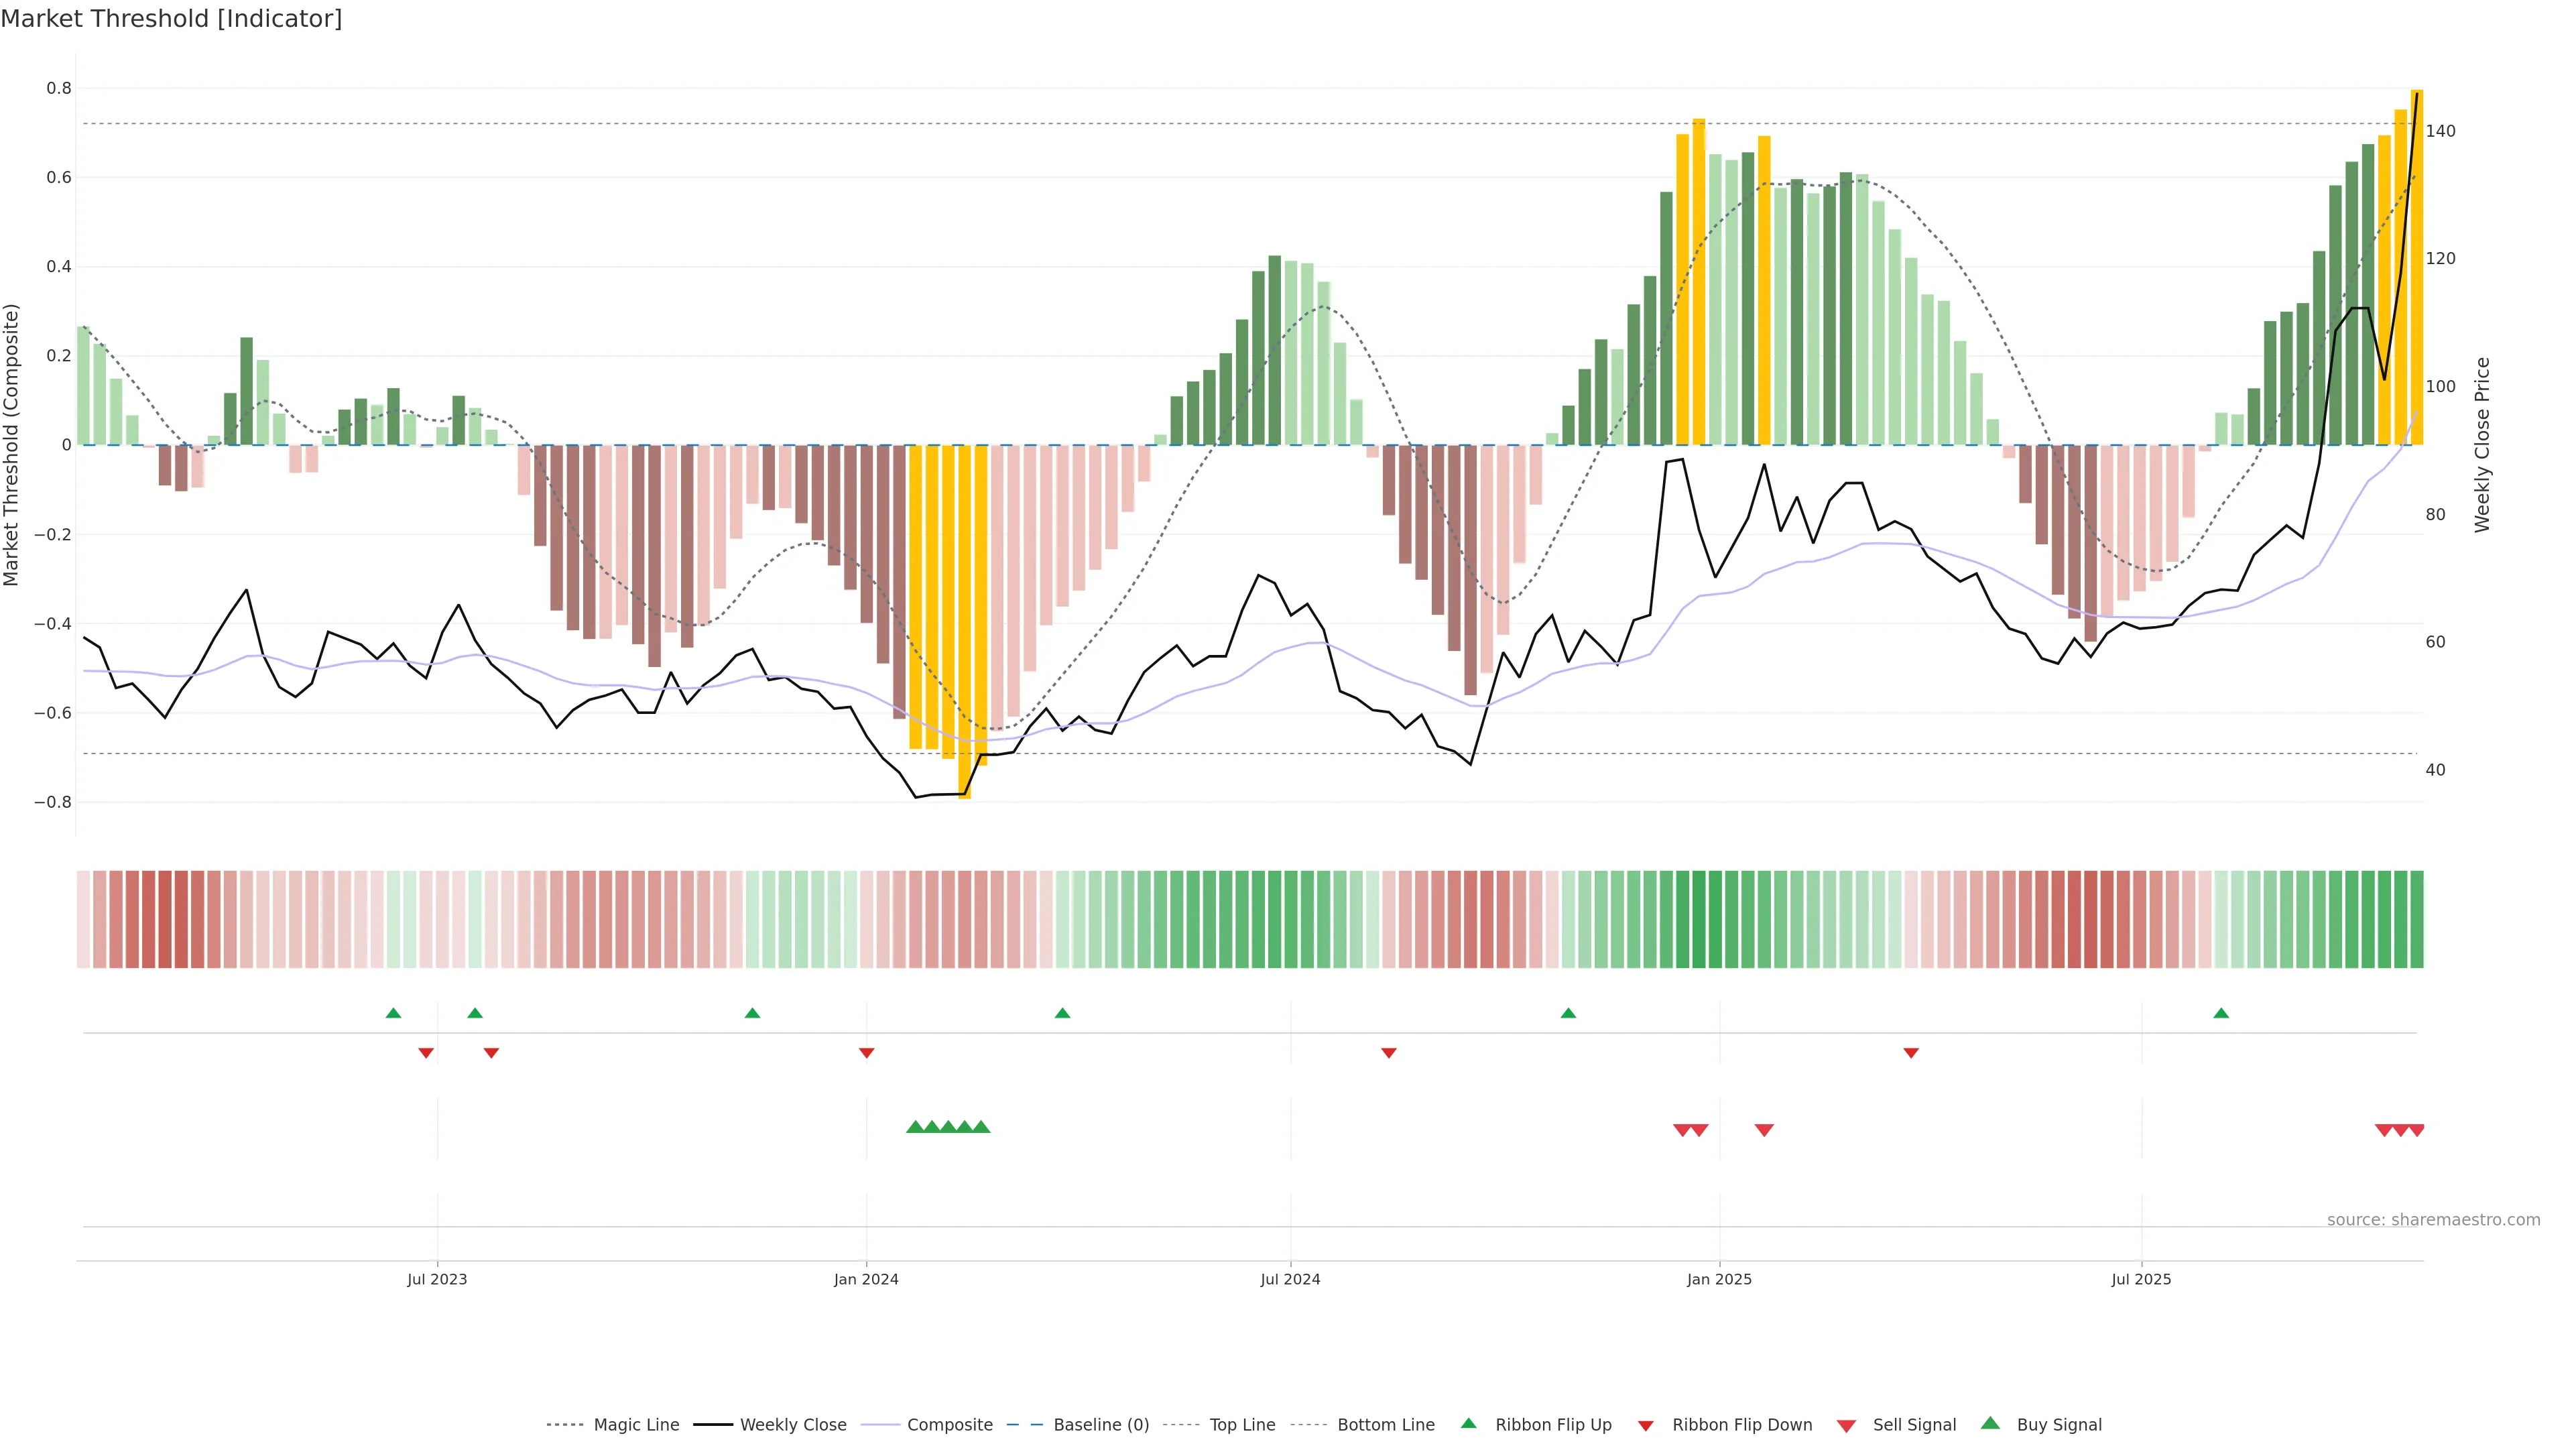Toggle the Top Line legend entry
This screenshot has width=2574, height=1448.
click(1242, 1425)
